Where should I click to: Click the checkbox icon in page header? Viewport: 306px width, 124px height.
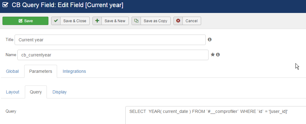[5, 5]
